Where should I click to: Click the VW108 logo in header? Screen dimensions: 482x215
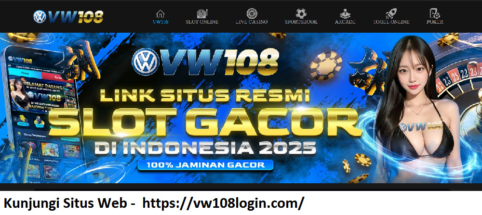(68, 16)
